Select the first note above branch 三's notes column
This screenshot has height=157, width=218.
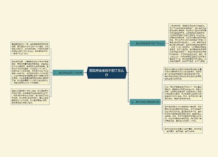pos(183,74)
